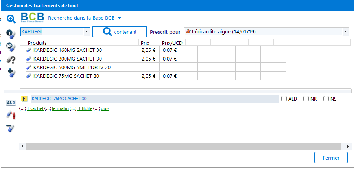
Task: Click pill icon beside KARDEGIC 160MG SACHET 30
Action: pos(29,50)
